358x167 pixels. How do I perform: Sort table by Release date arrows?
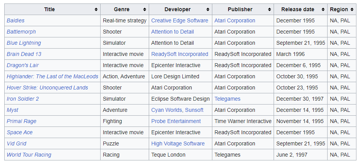point(323,9)
